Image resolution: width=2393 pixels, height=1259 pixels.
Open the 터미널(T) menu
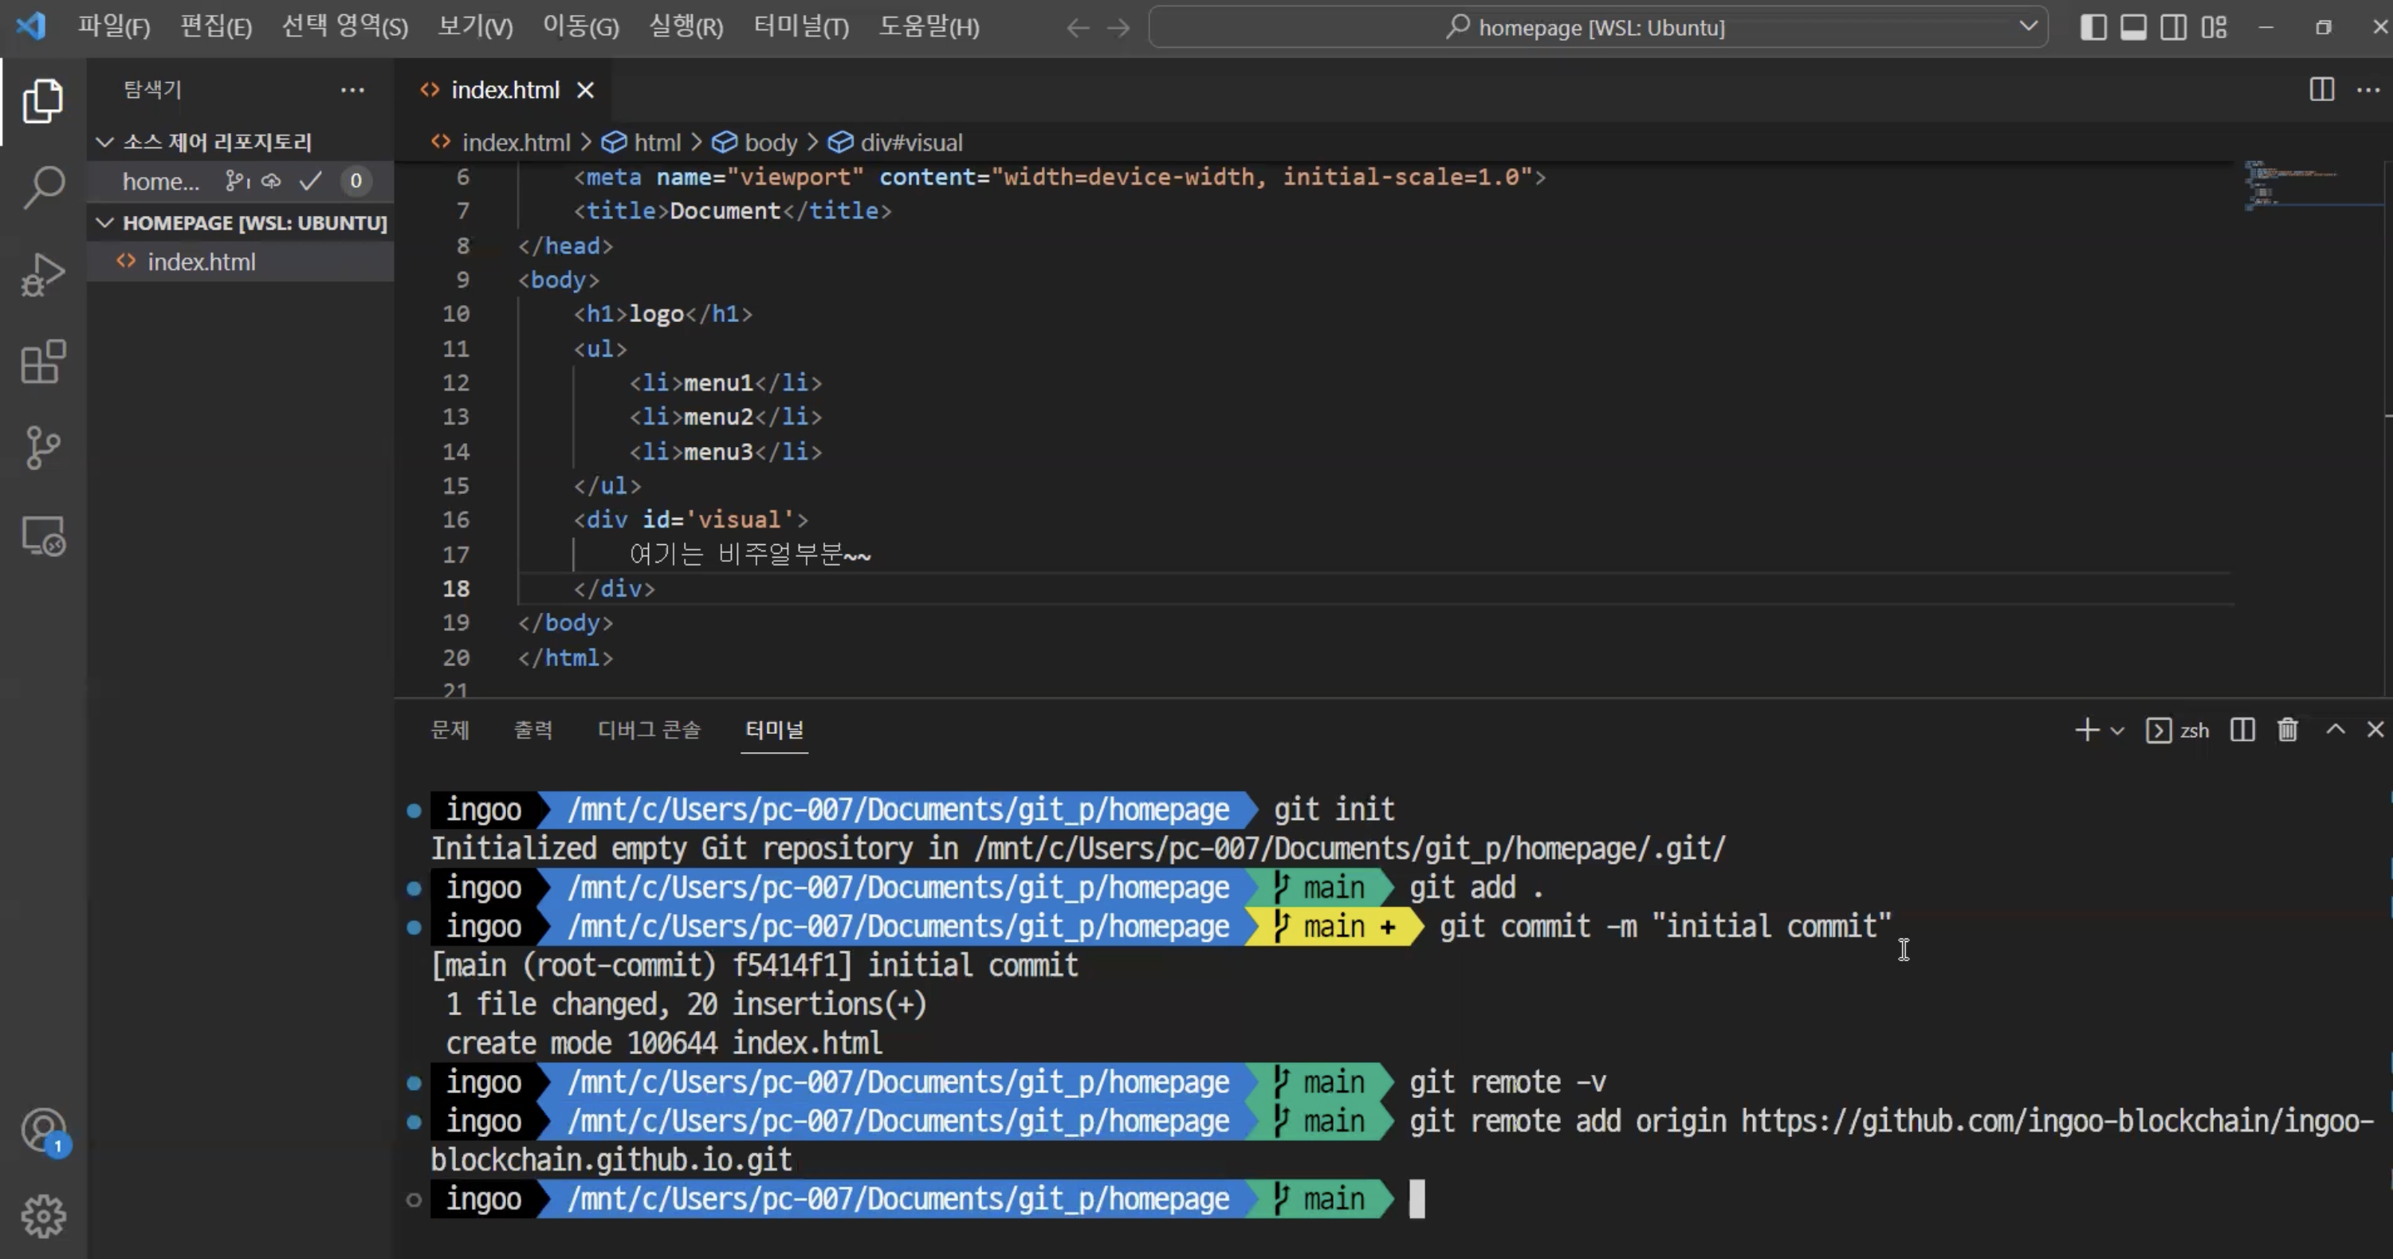coord(801,27)
